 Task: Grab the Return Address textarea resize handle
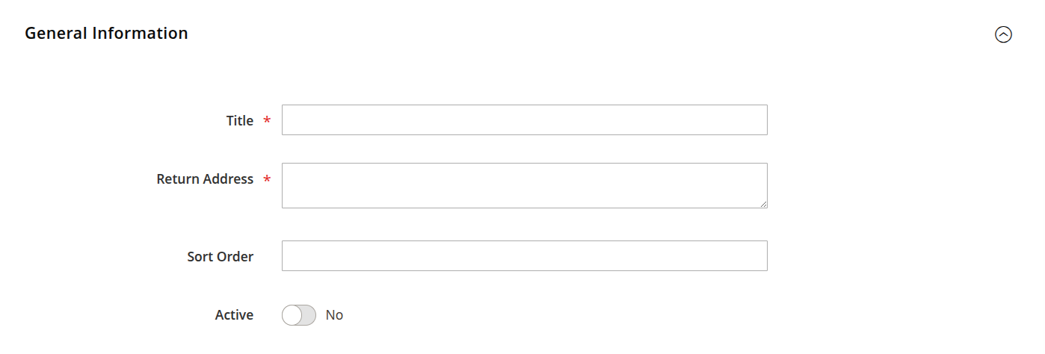(763, 204)
